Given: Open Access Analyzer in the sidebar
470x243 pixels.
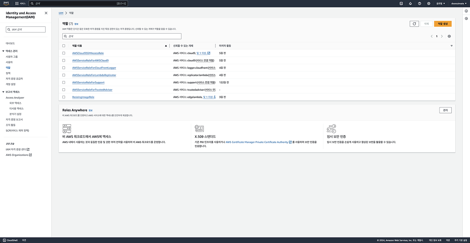Looking at the screenshot, I should click(15, 98).
